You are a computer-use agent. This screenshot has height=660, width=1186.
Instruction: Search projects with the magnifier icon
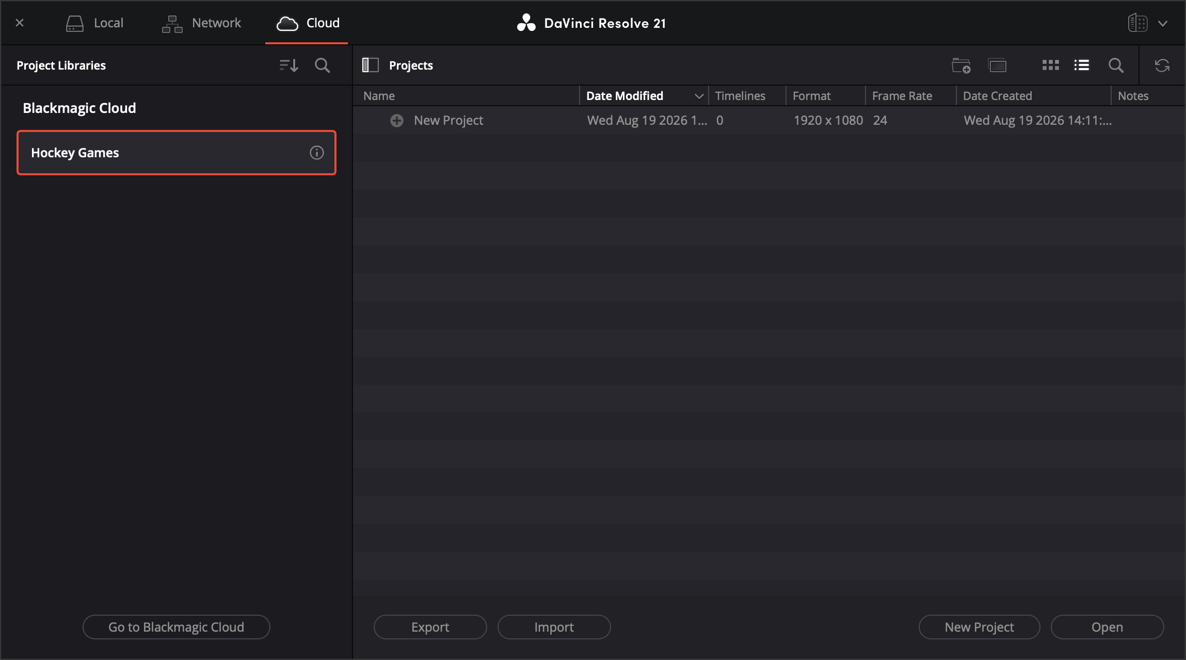1116,65
